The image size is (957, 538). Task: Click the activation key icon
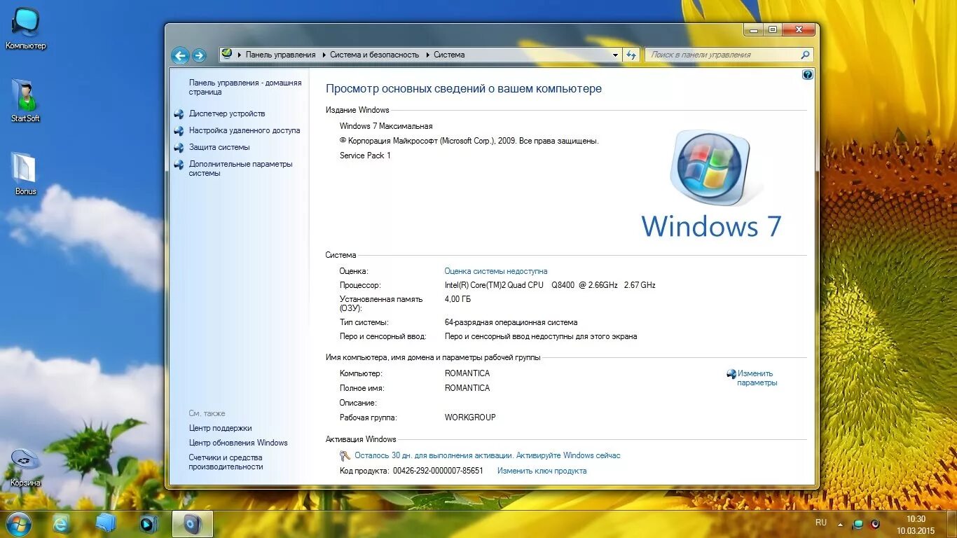[x=345, y=455]
